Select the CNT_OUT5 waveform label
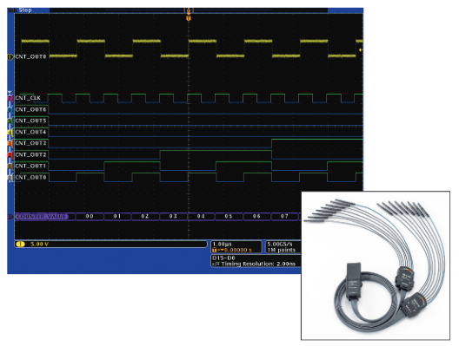Screen dimensions: 459x346 [x=30, y=121]
